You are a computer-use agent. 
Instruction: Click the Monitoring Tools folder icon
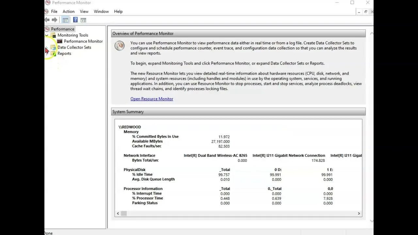[x=54, y=35]
